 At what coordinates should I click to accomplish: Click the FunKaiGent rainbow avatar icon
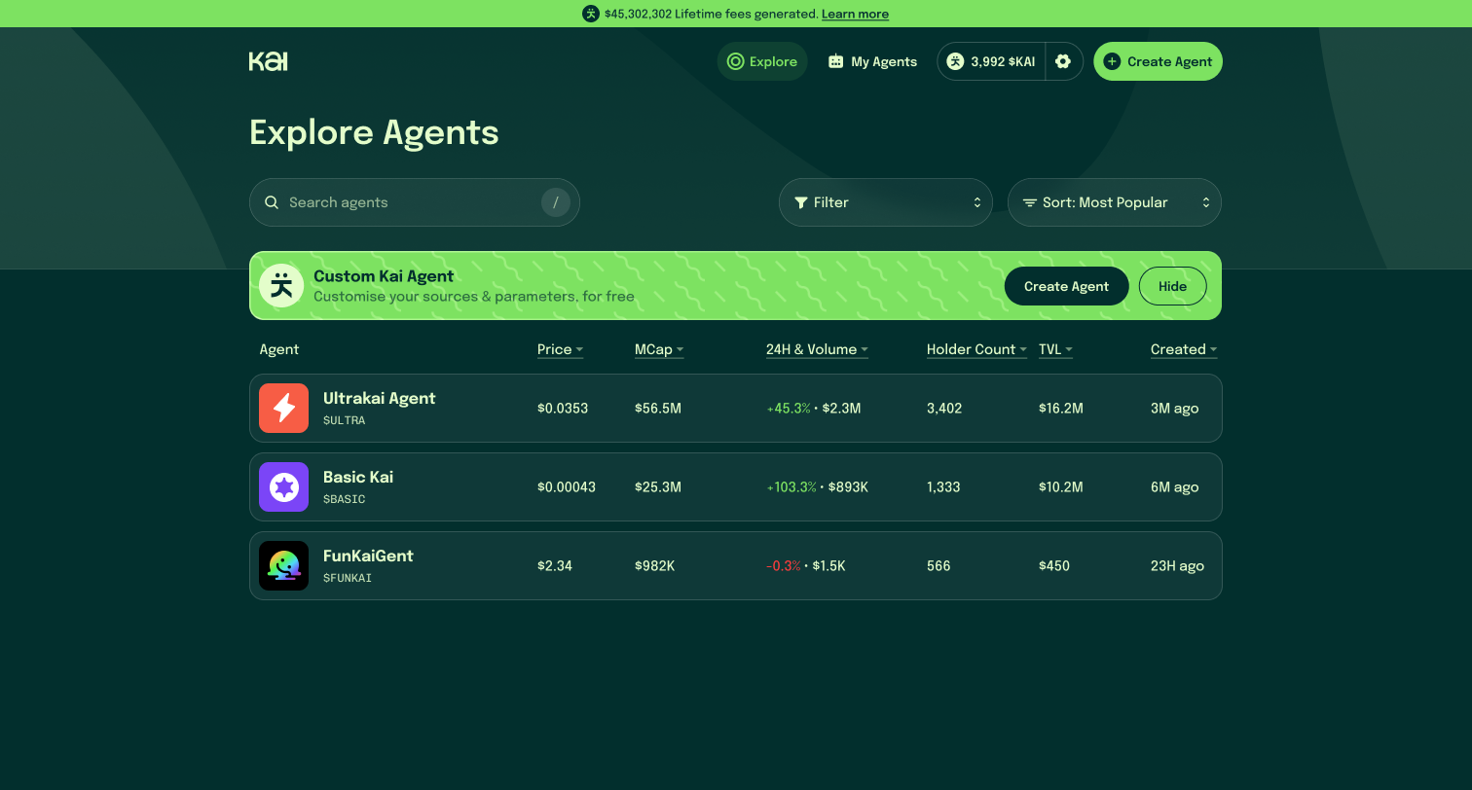click(283, 566)
